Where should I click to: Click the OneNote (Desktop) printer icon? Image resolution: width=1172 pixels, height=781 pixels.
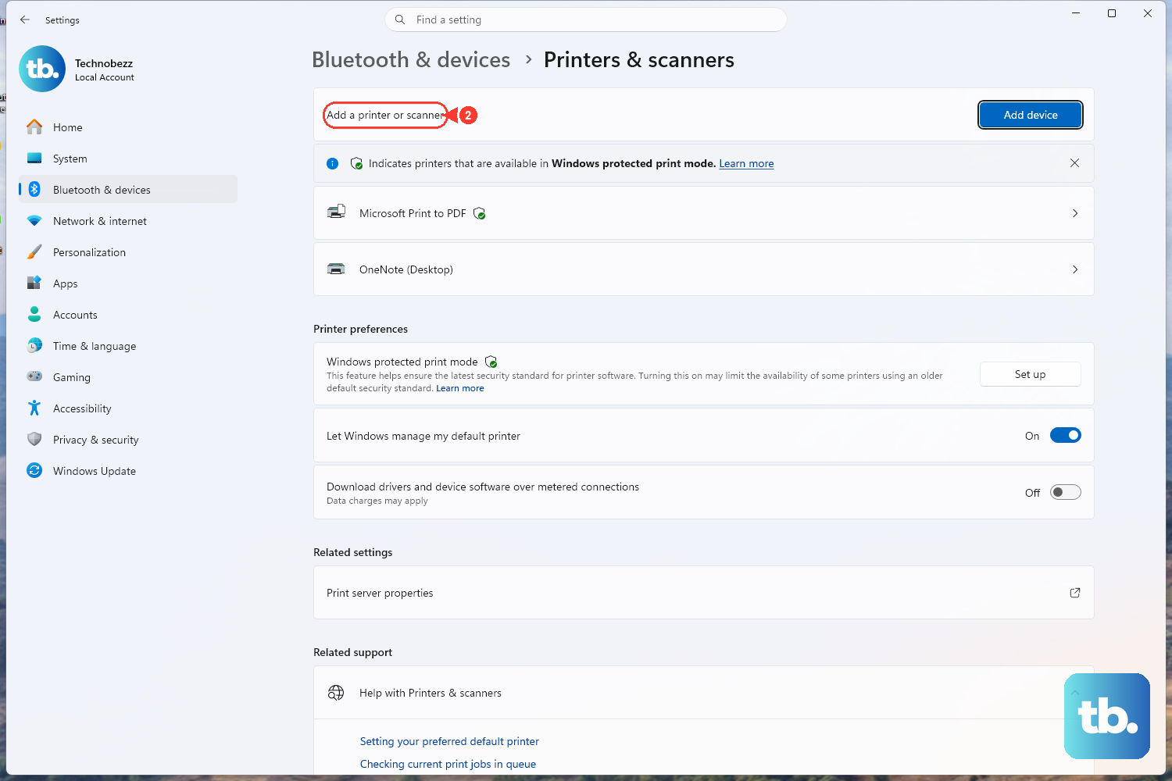point(336,269)
